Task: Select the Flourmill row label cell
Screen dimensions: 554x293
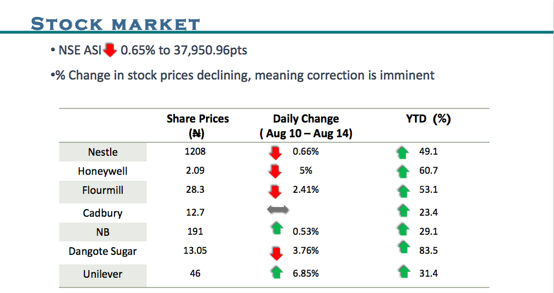Action: (x=103, y=190)
